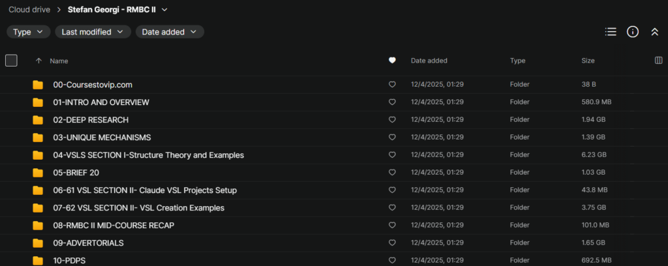The image size is (668, 266).
Task: Click the collapse double-chevron icon
Action: (x=654, y=31)
